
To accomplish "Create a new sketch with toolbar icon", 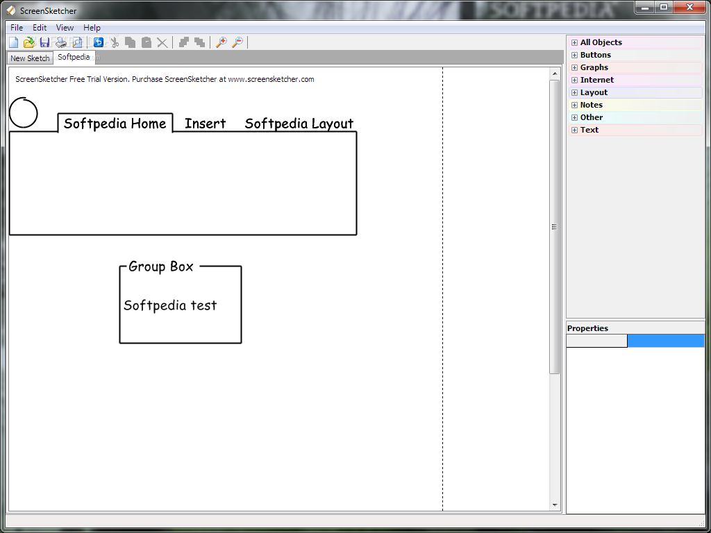I will tap(14, 42).
